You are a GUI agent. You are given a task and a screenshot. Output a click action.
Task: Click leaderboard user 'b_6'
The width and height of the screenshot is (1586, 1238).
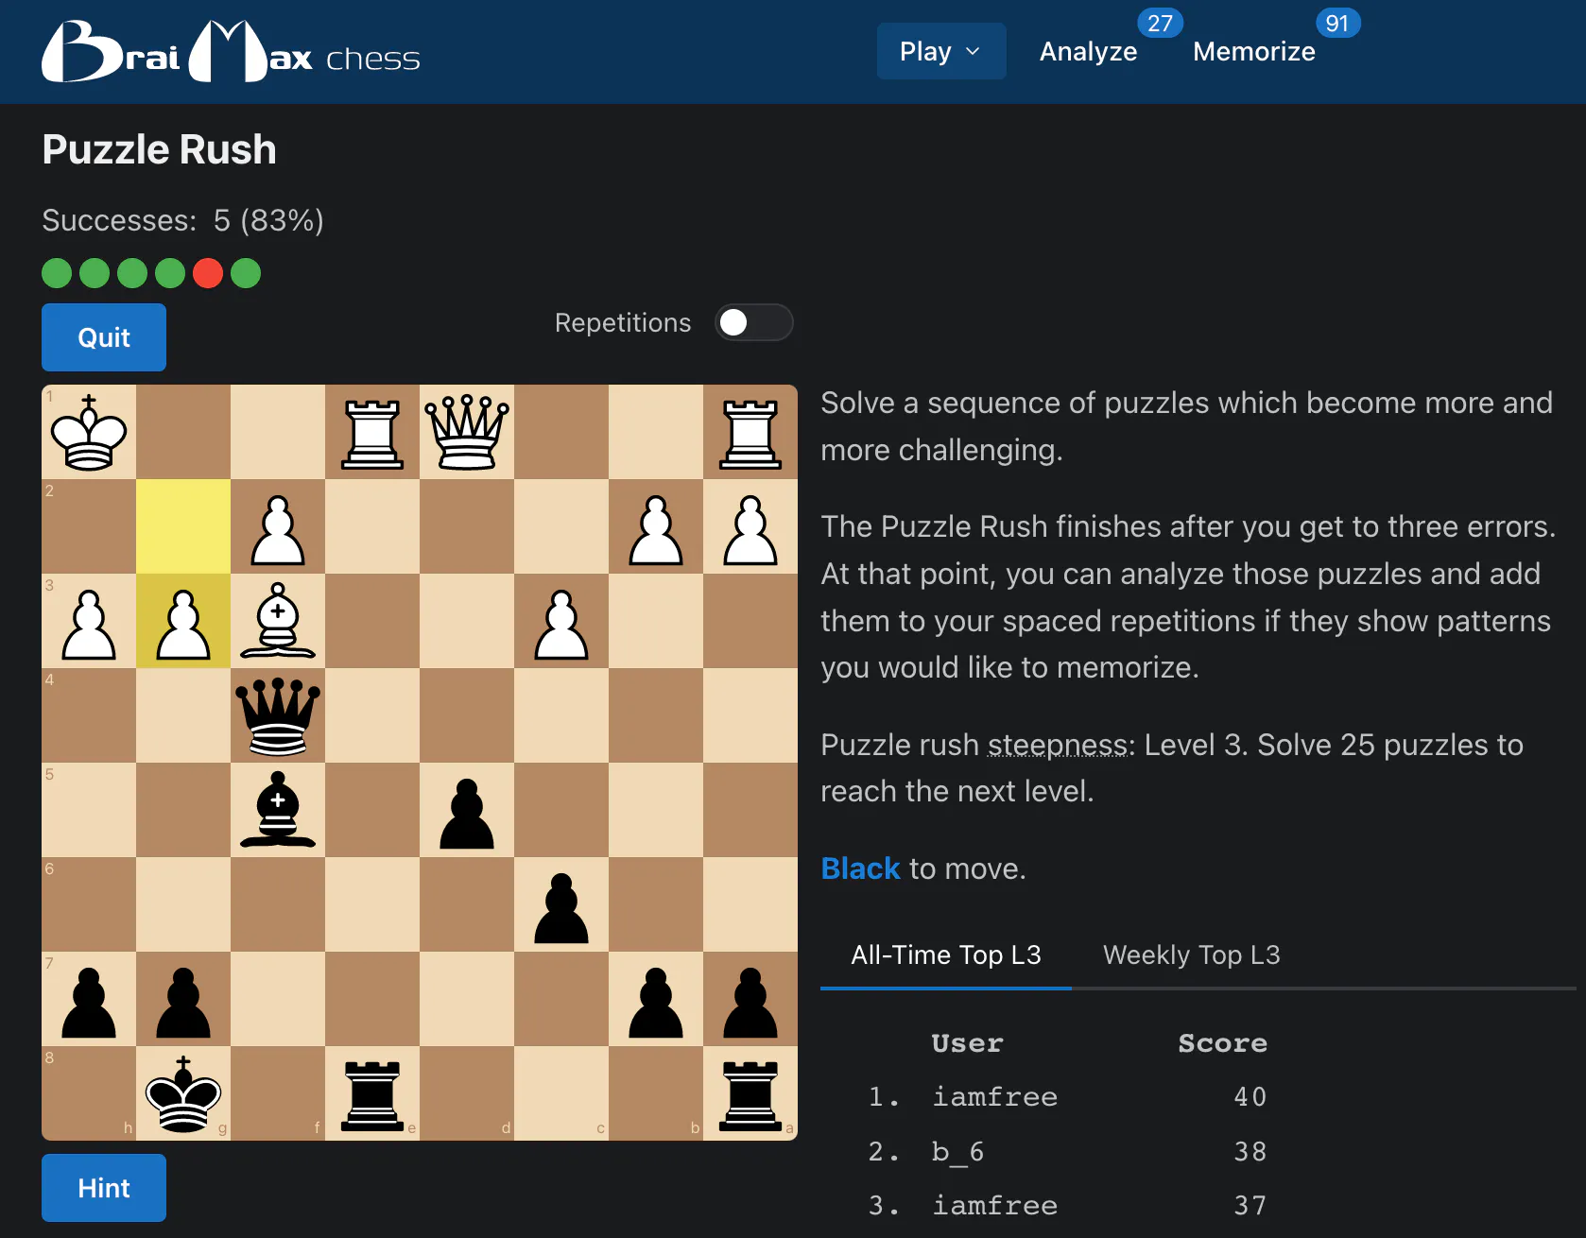coord(957,1151)
